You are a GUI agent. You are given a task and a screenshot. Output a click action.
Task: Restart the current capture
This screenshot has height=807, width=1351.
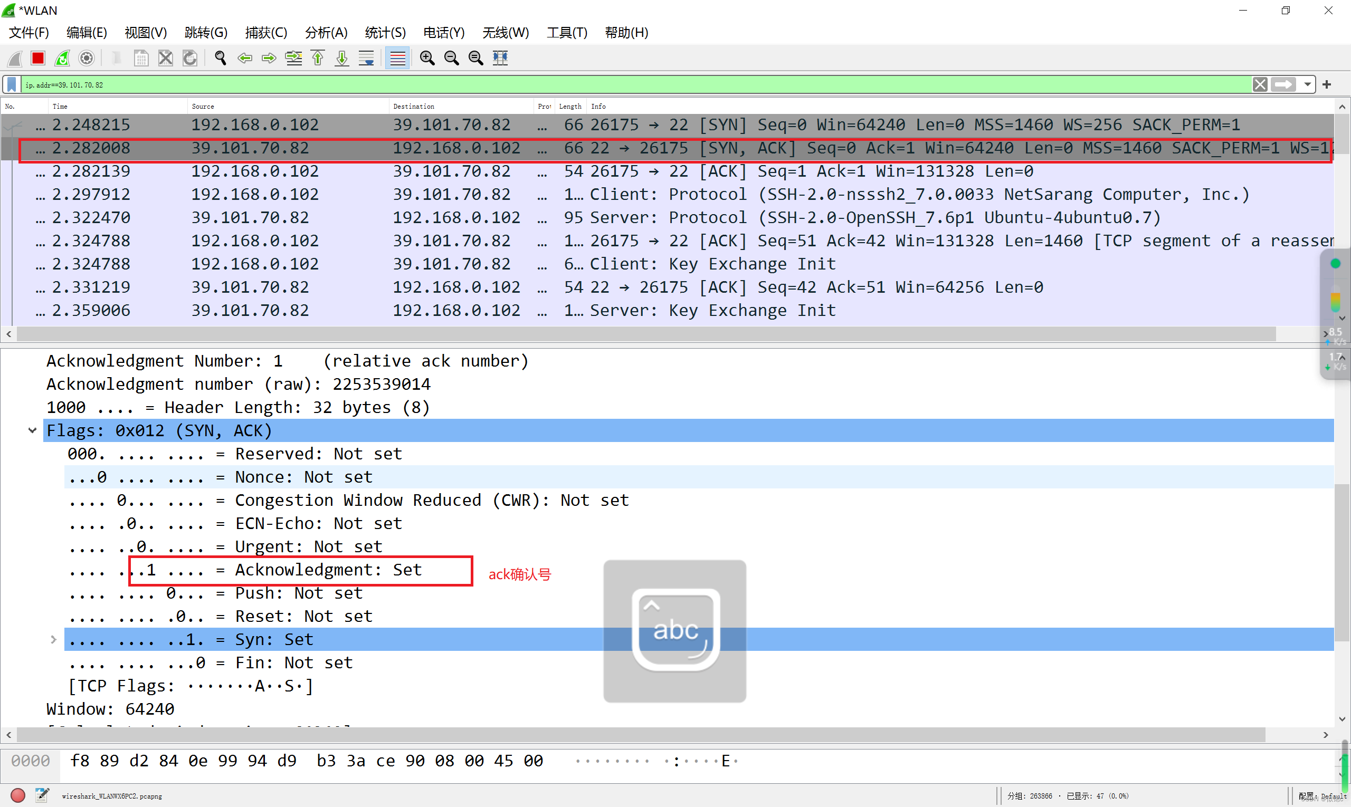tap(63, 58)
